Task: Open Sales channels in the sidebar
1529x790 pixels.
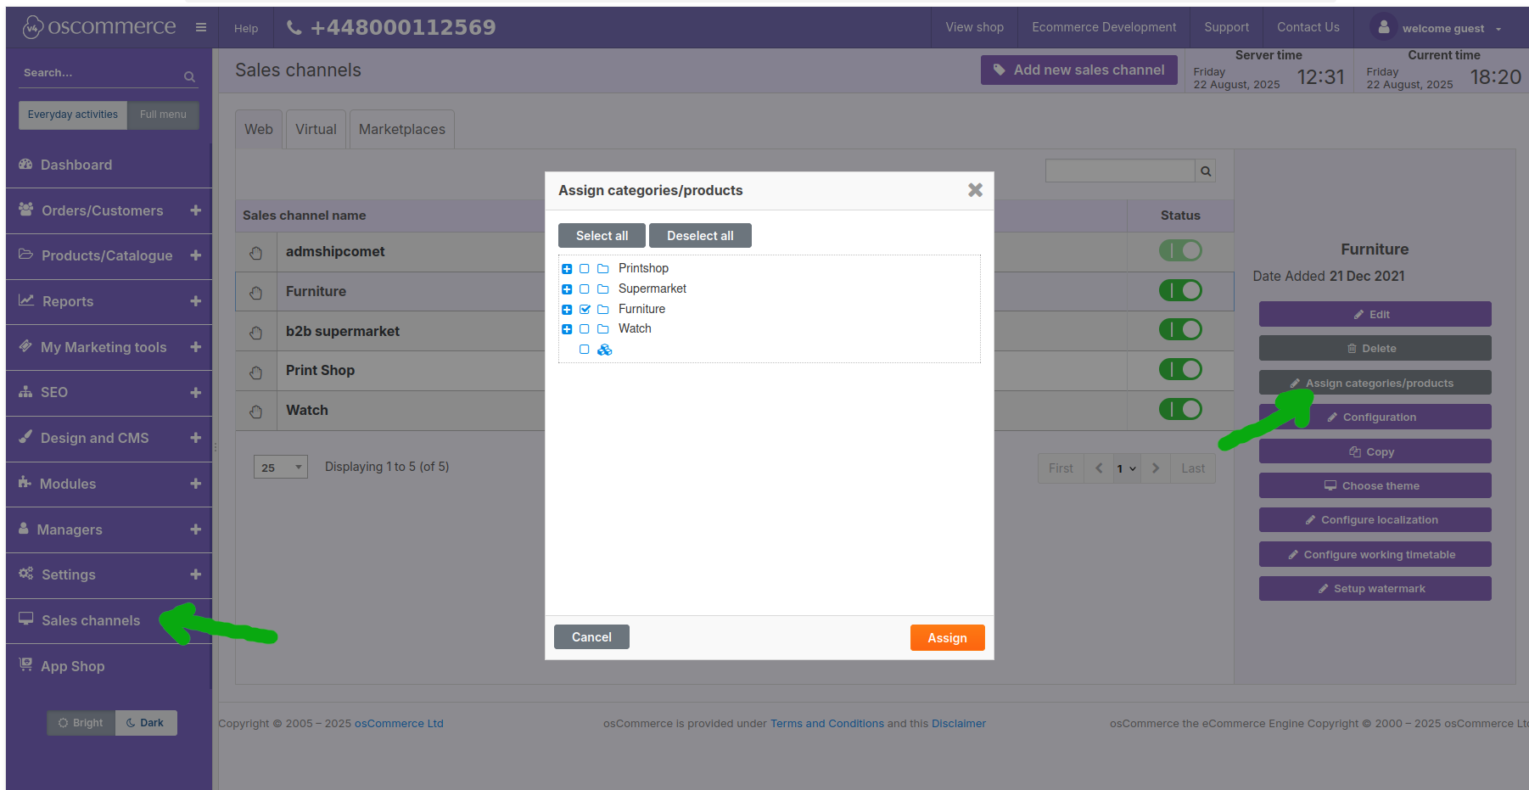Action: [x=91, y=620]
